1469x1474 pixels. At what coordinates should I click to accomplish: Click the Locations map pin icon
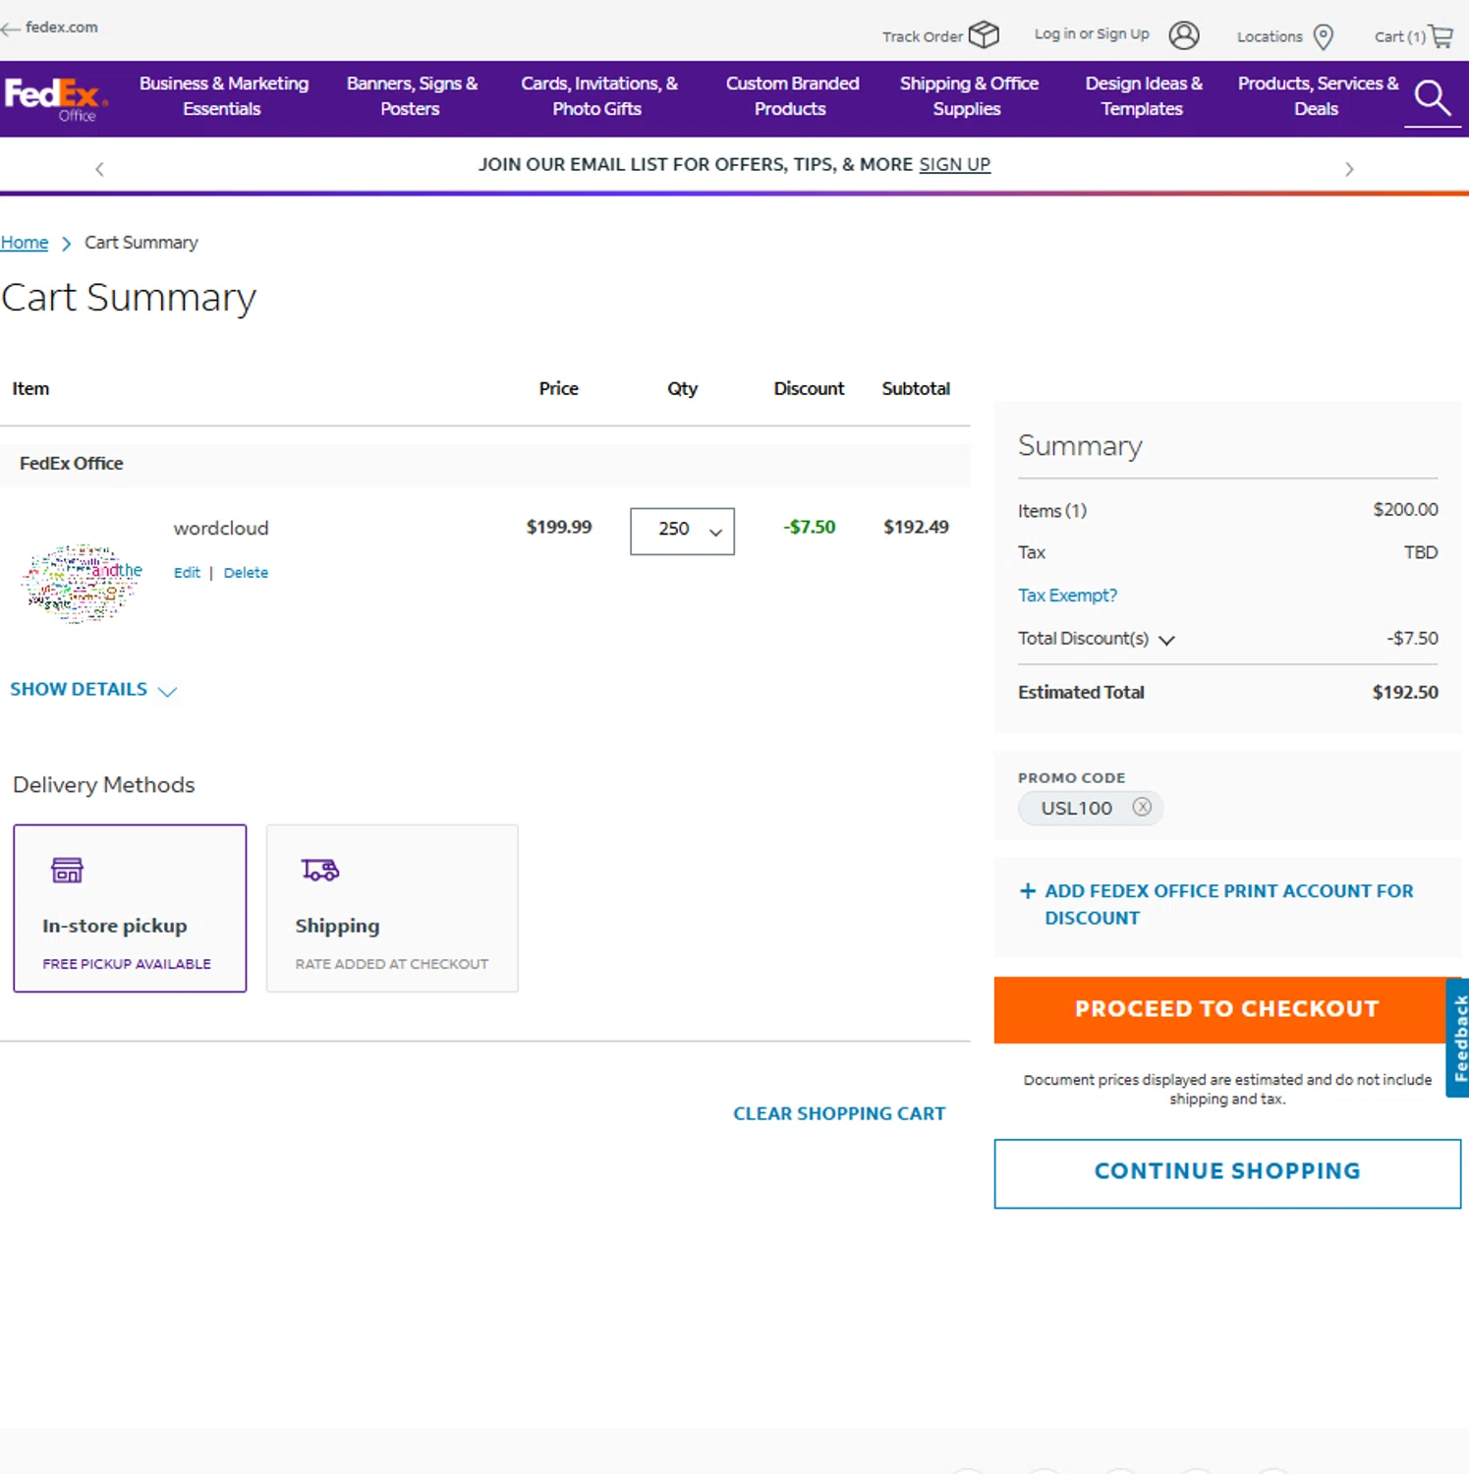point(1324,36)
